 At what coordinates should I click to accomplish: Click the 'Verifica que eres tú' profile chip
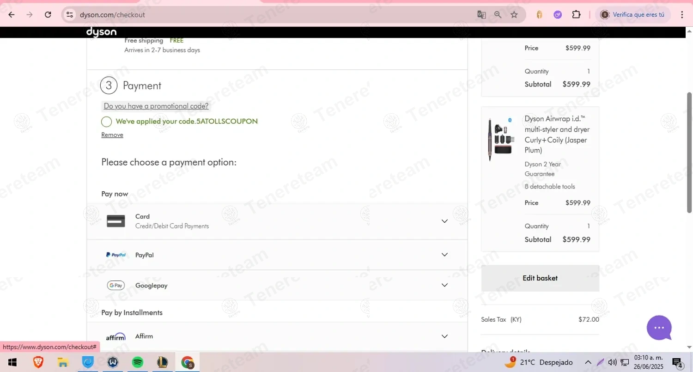(x=632, y=15)
